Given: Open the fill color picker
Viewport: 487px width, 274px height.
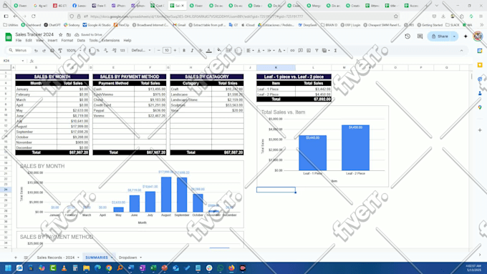Looking at the screenshot, I should pyautogui.click(x=219, y=50).
